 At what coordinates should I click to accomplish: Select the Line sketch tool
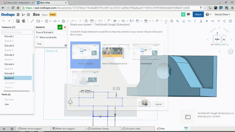click(x=32, y=21)
